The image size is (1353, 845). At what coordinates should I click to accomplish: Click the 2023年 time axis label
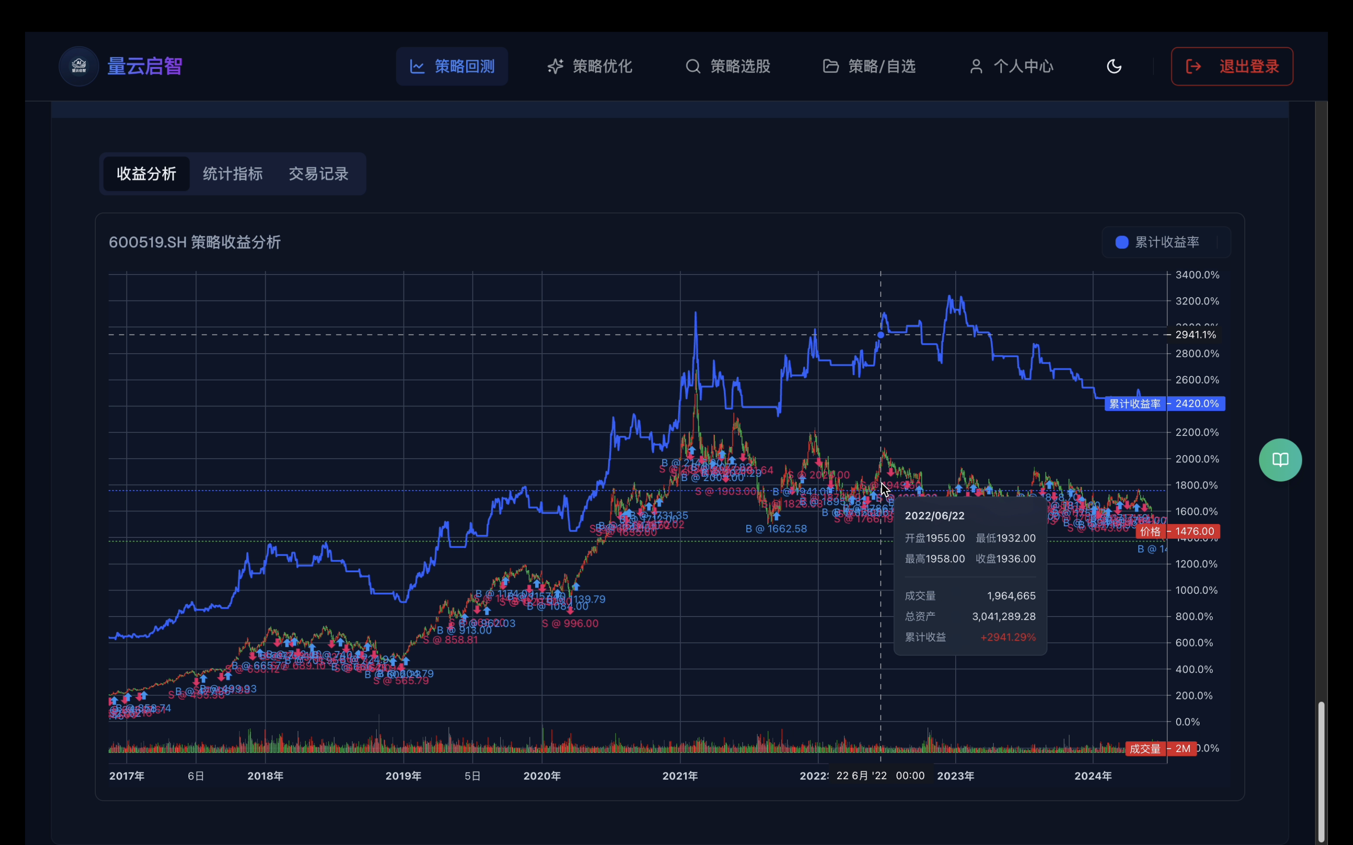[x=956, y=776]
